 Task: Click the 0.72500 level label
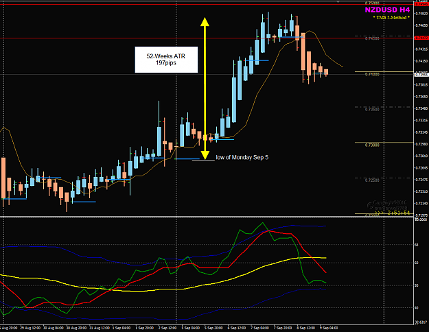[x=372, y=180]
